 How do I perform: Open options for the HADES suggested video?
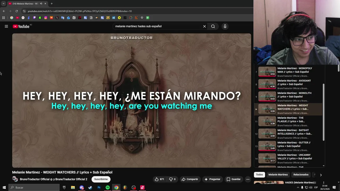coord(324,183)
